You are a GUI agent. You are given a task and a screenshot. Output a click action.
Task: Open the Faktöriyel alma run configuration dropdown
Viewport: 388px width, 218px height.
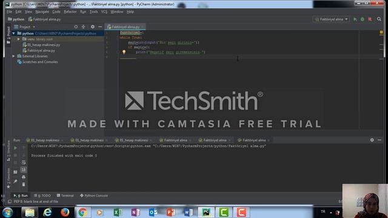point(332,19)
